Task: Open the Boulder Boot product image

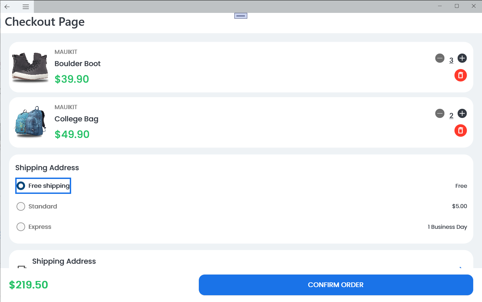Action: (x=30, y=67)
